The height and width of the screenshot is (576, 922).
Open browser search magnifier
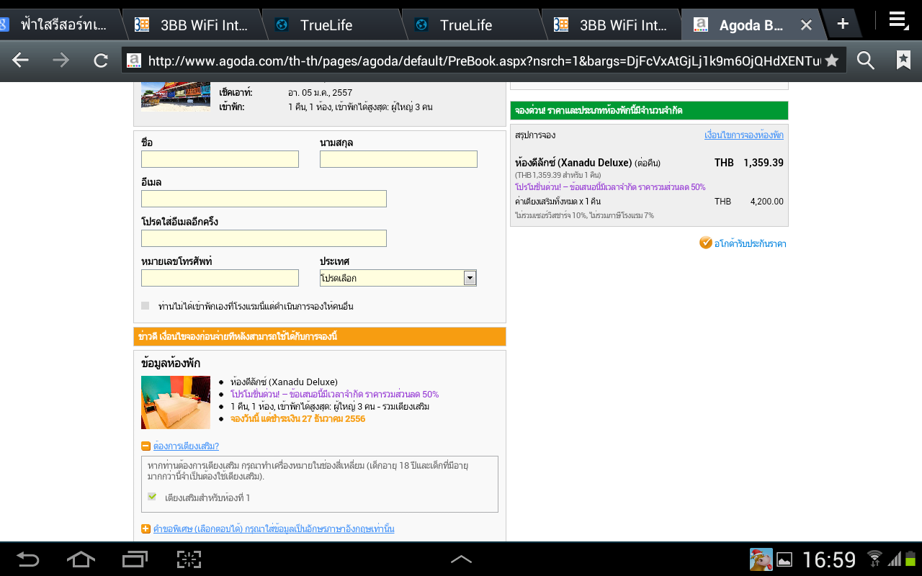coord(865,60)
